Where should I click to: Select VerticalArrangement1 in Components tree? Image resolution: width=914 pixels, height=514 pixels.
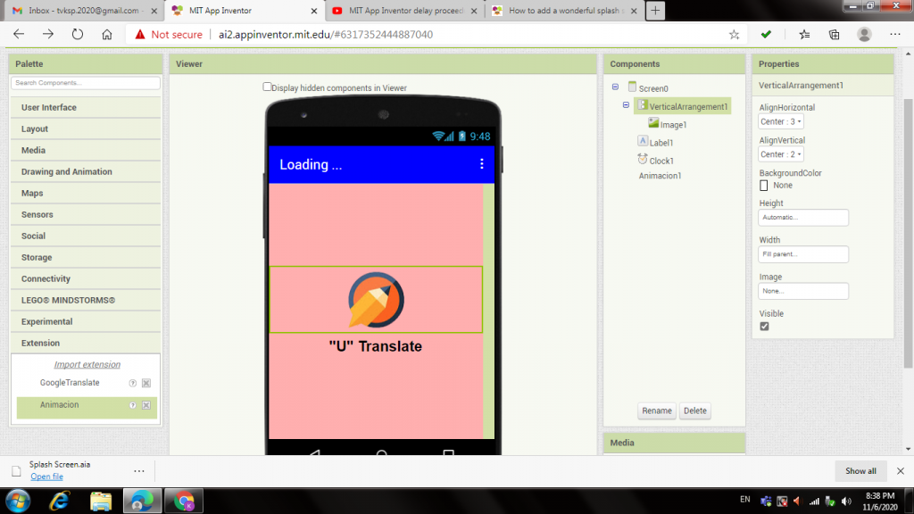click(688, 107)
